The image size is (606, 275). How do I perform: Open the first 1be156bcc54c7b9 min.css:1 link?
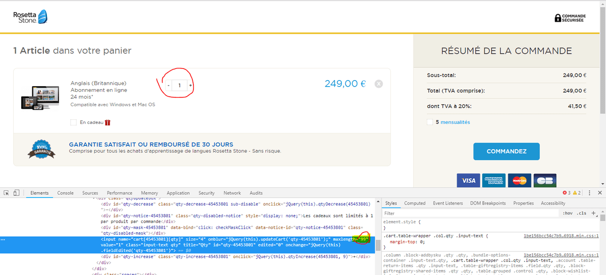pyautogui.click(x=561, y=236)
